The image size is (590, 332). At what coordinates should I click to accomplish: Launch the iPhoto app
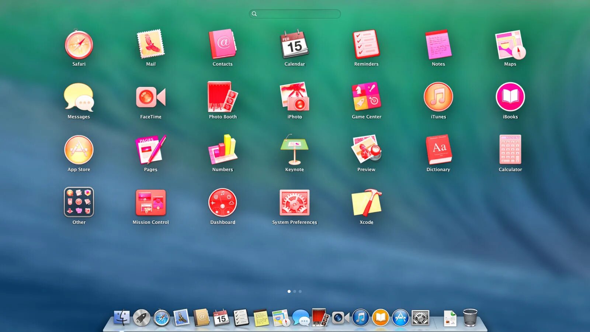295,97
